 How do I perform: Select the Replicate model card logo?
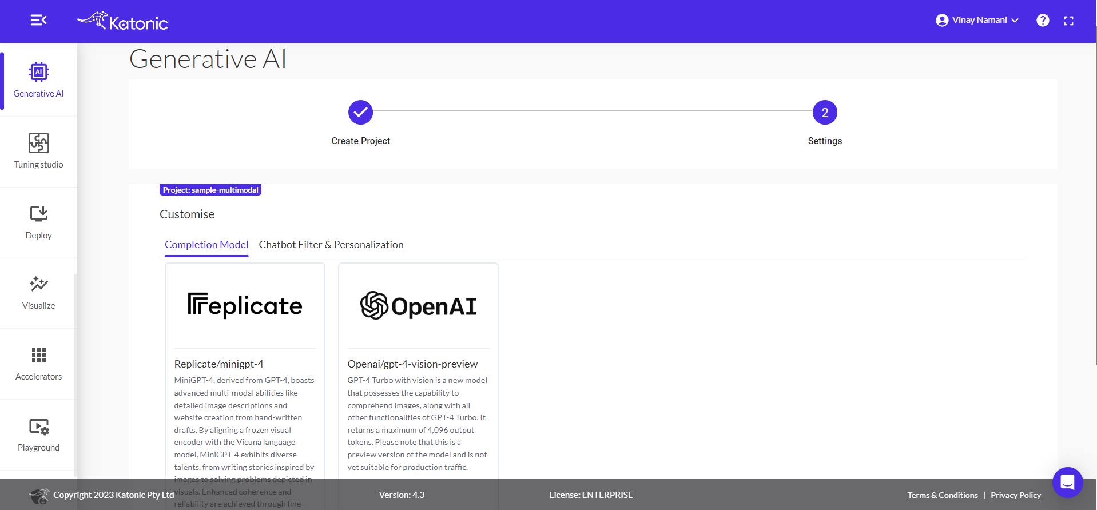(x=245, y=306)
